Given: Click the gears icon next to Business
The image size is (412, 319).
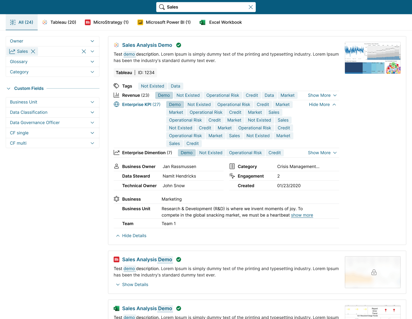Looking at the screenshot, I should (x=116, y=199).
